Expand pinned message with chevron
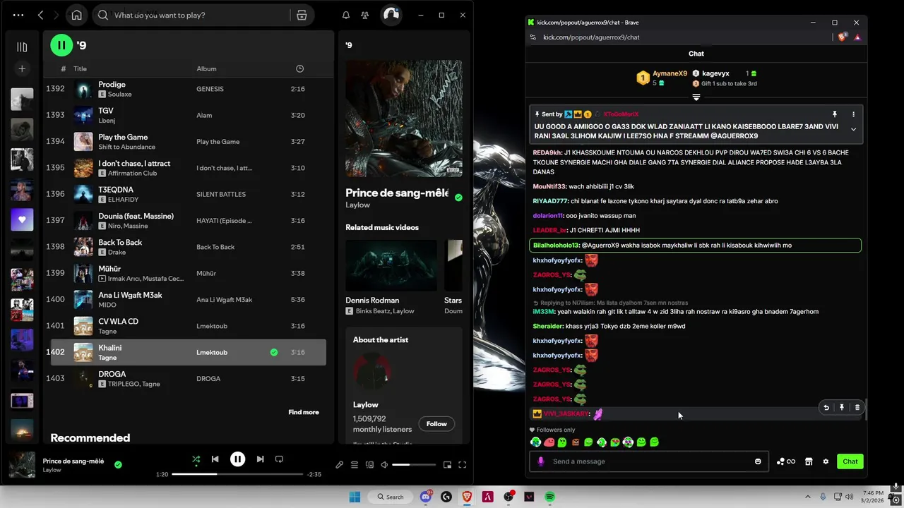The width and height of the screenshot is (904, 508). 853,129
